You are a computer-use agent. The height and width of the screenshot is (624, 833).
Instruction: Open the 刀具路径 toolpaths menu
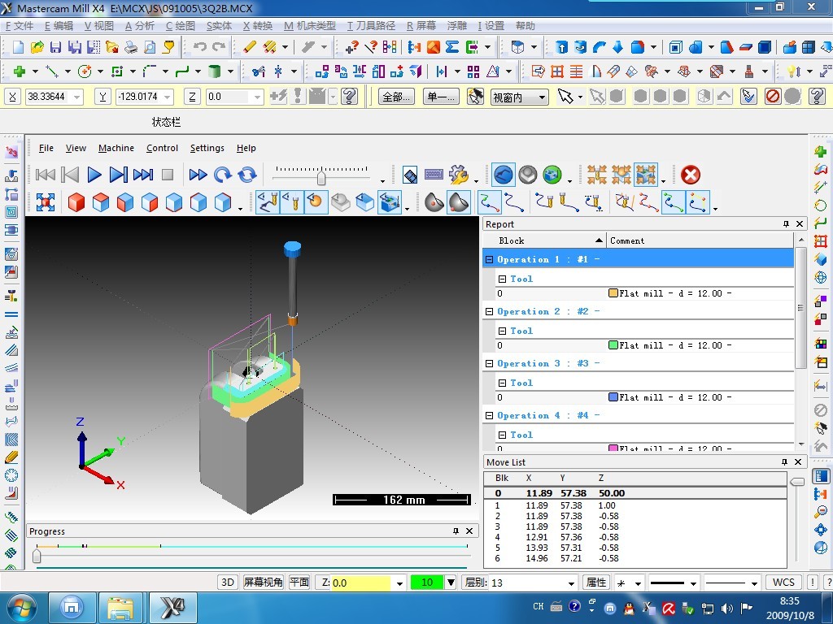tap(371, 25)
